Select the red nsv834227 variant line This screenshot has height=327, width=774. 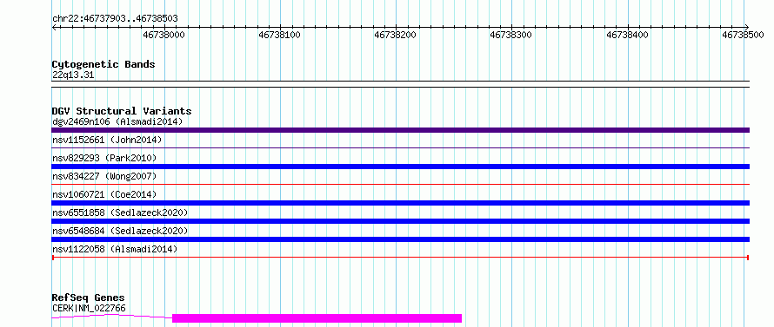pyautogui.click(x=400, y=184)
